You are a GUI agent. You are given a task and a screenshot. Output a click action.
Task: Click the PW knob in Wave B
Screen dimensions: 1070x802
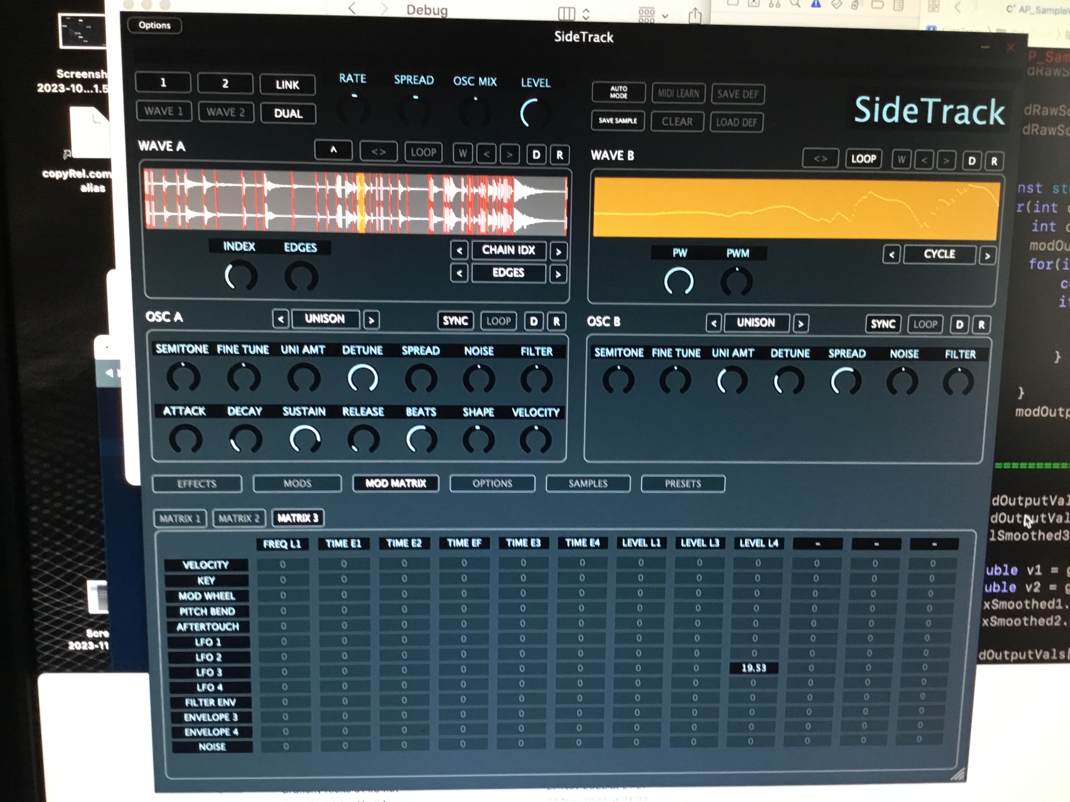click(679, 281)
